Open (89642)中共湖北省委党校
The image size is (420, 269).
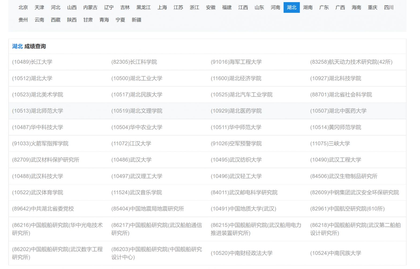(x=43, y=209)
